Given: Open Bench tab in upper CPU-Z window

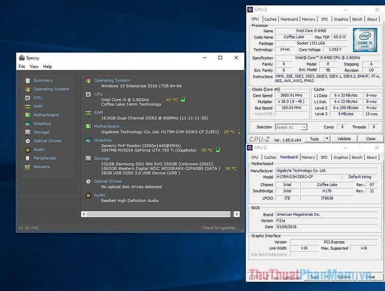Looking at the screenshot, I should click(x=358, y=19).
